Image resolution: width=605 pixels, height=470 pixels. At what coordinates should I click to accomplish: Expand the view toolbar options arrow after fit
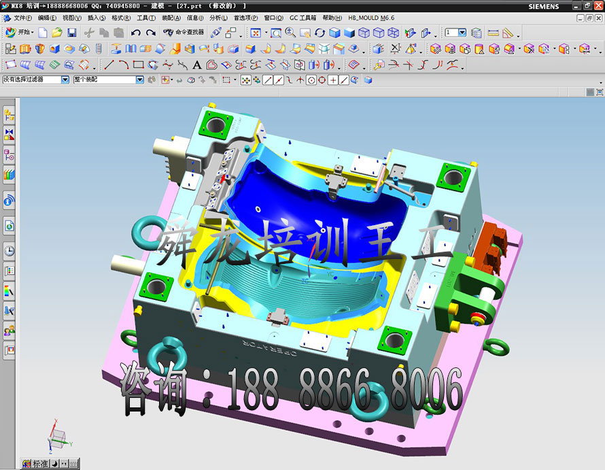266,33
